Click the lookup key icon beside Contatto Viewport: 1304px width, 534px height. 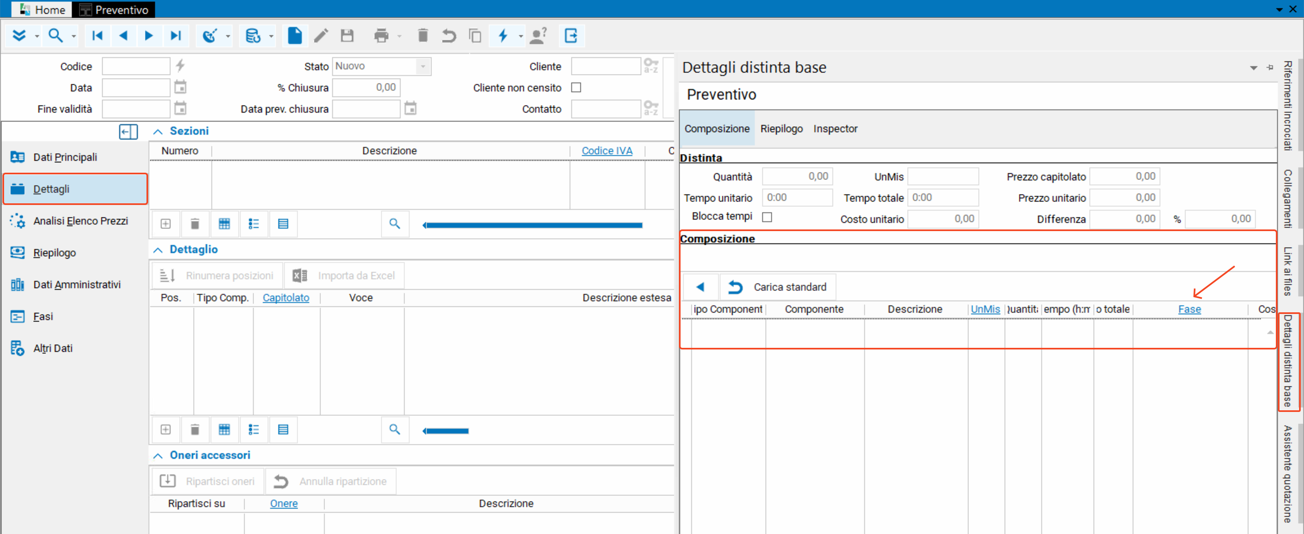coord(651,108)
